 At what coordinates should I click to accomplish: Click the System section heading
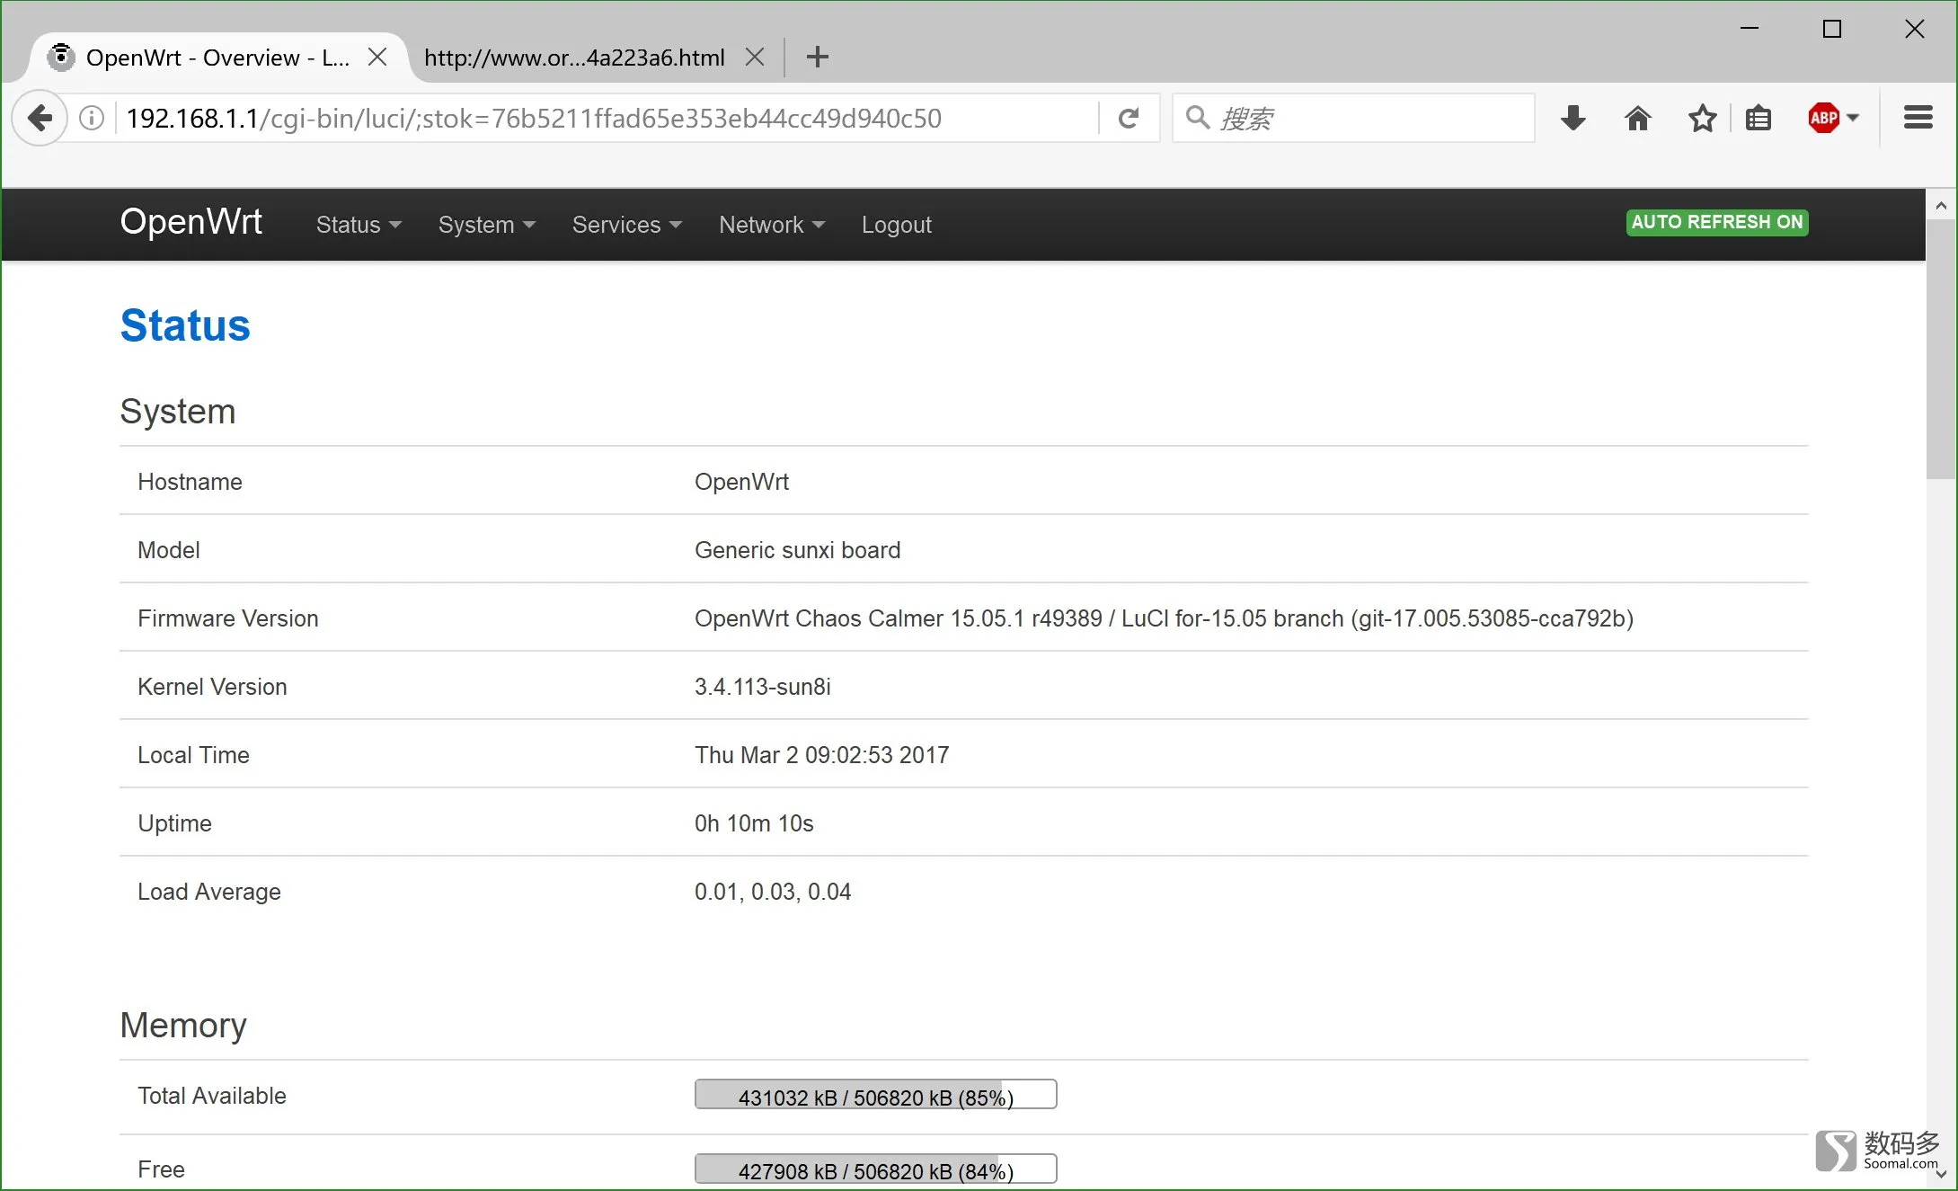(x=177, y=411)
